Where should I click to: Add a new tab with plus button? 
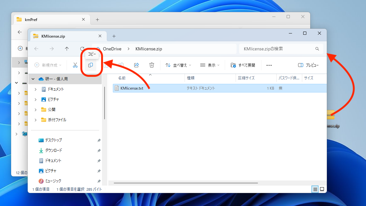coord(114,36)
